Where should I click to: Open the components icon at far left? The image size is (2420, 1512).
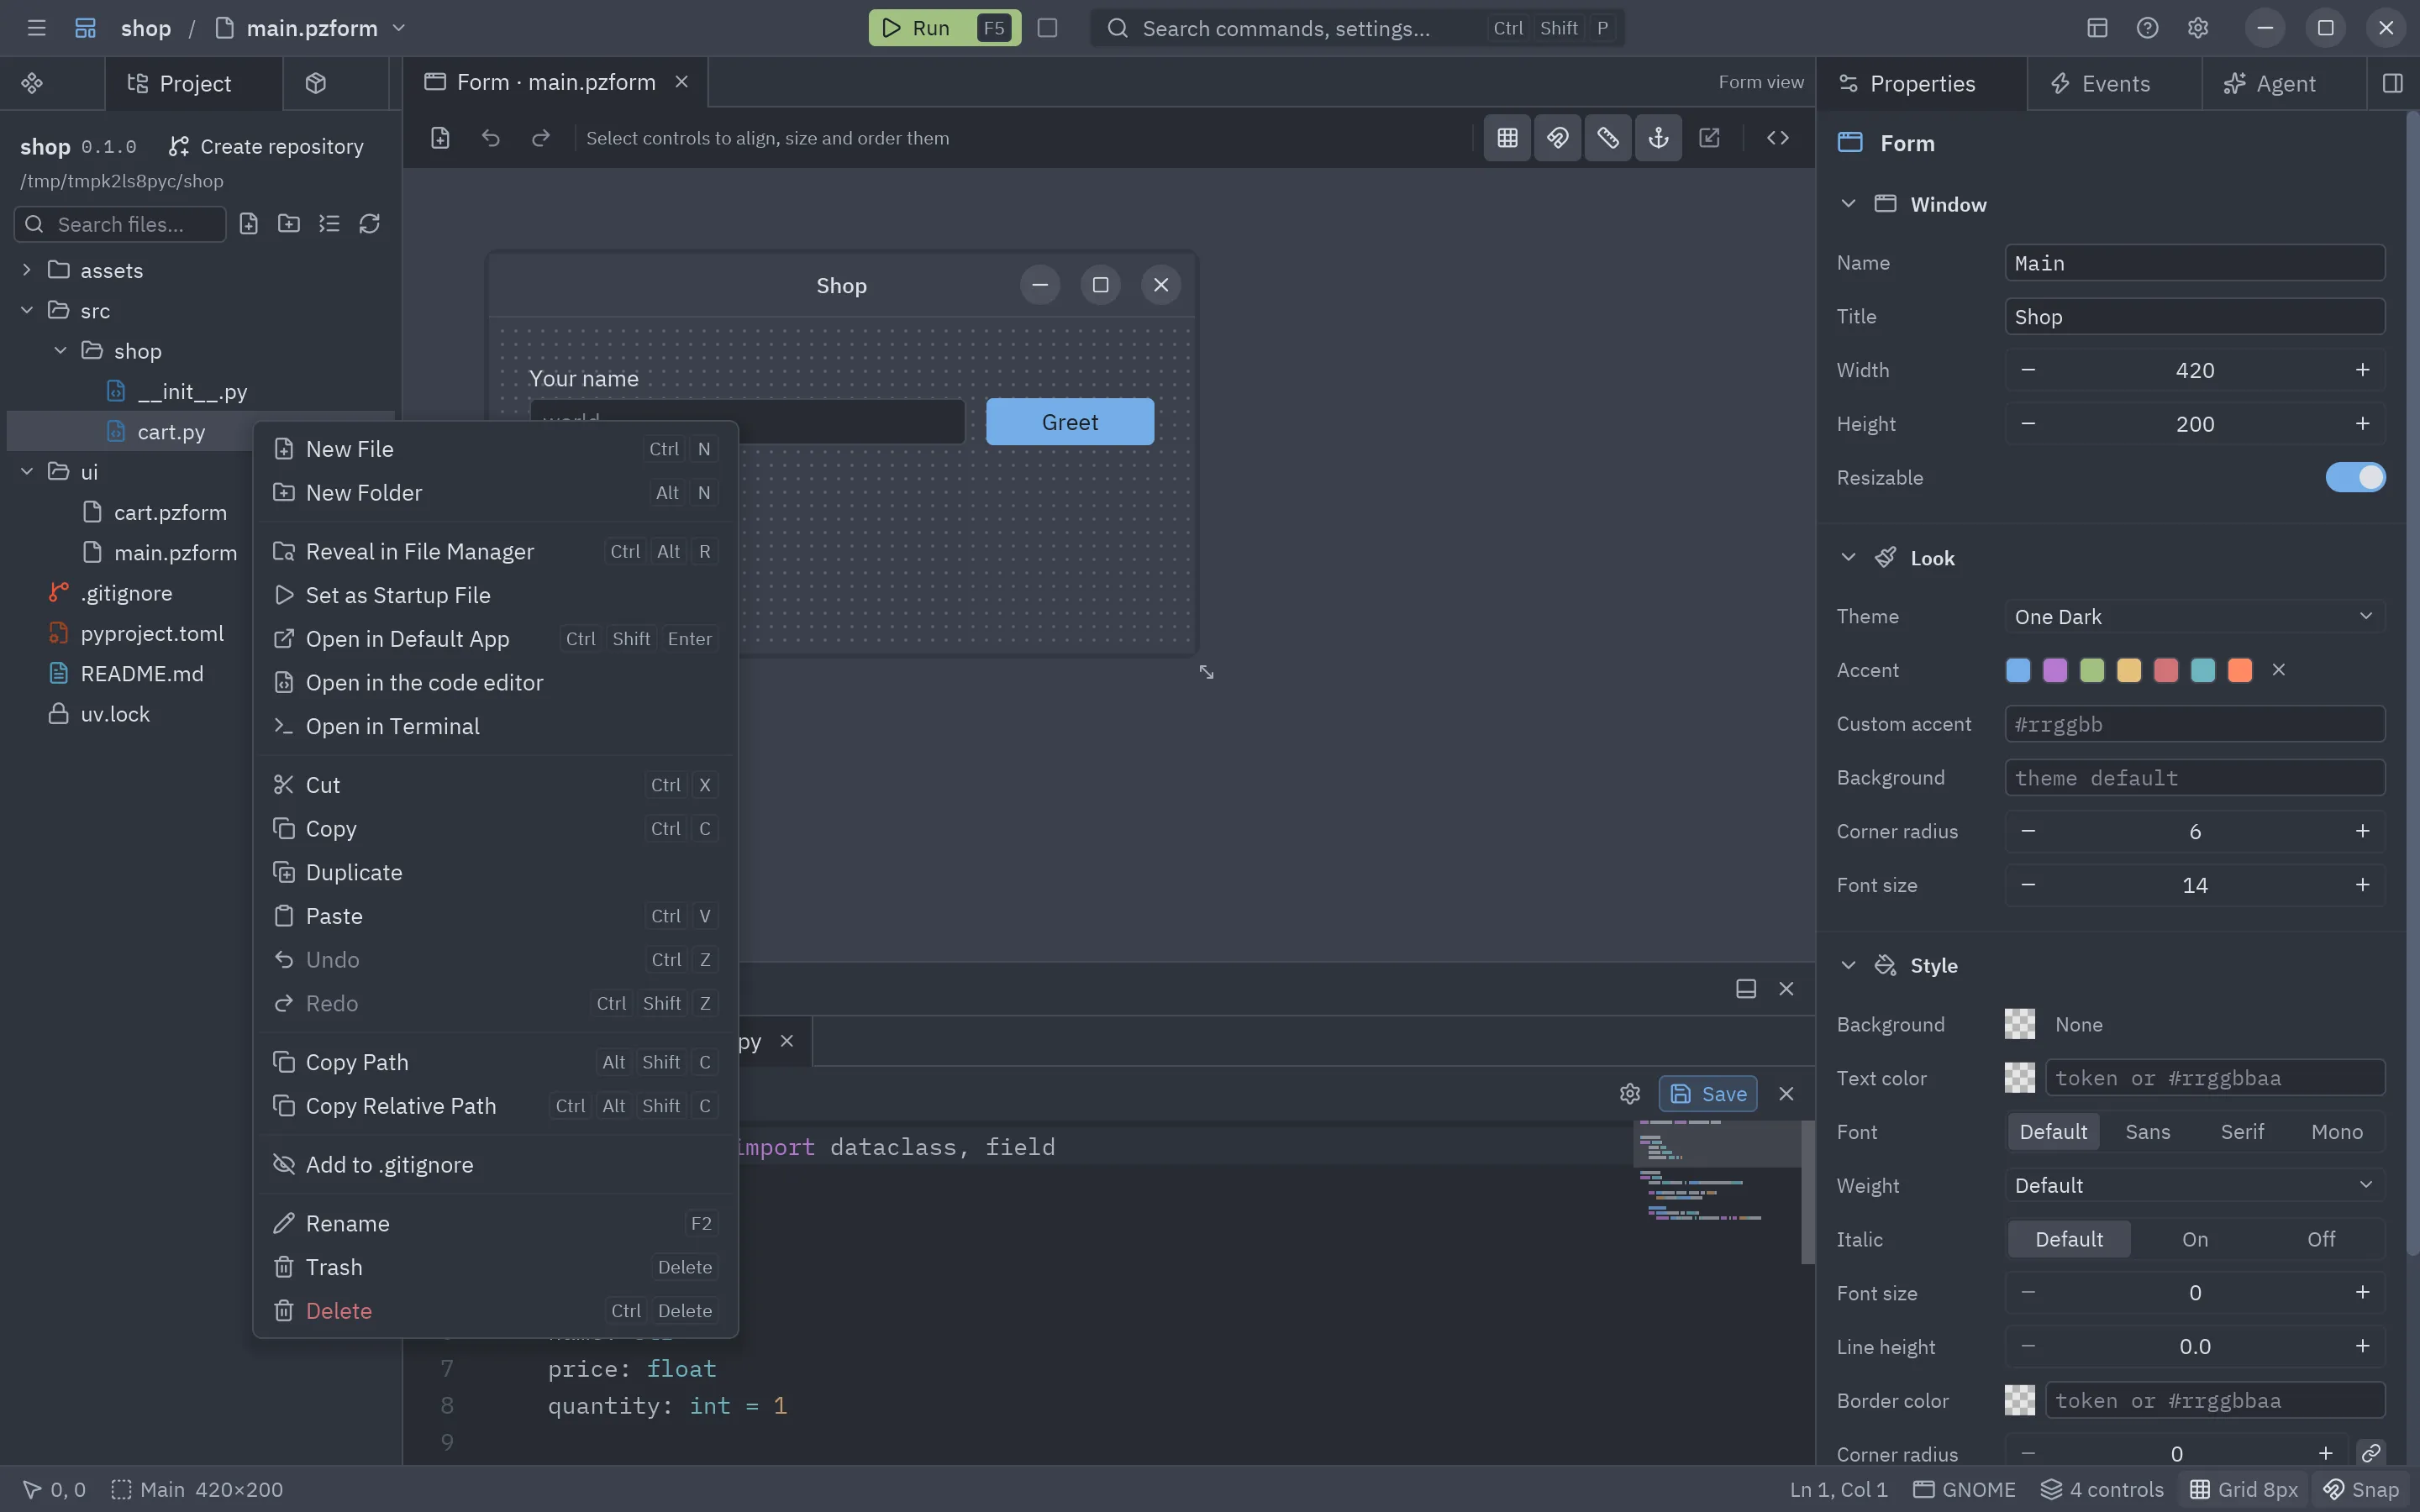(x=32, y=83)
